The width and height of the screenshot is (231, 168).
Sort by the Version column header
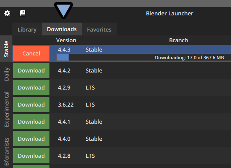(66, 40)
